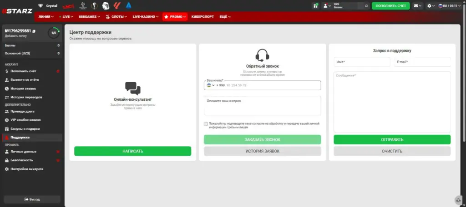Expand the ЛИНИЯ menu
The height and width of the screenshot is (207, 466).
pyautogui.click(x=46, y=17)
